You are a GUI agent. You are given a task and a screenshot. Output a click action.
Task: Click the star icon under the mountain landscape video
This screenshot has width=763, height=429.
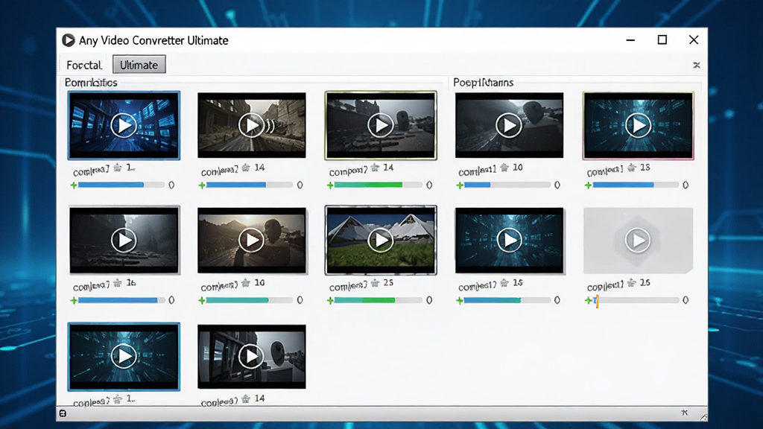(375, 283)
